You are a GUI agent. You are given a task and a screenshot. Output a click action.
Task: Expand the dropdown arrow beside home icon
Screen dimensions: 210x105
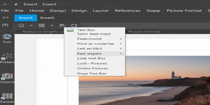(31, 25)
